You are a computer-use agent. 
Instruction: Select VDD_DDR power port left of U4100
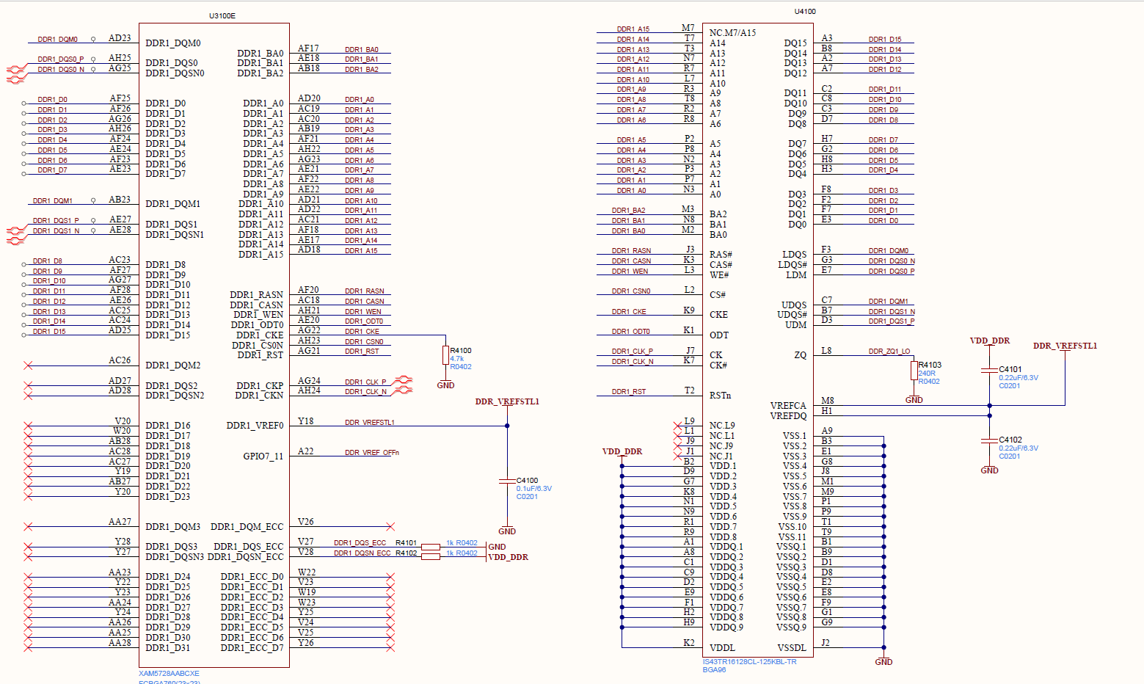(622, 451)
